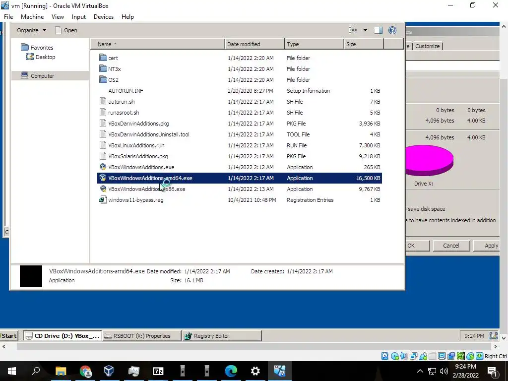
Task: Click VirtualBox USB devices status icon
Action: (x=423, y=356)
